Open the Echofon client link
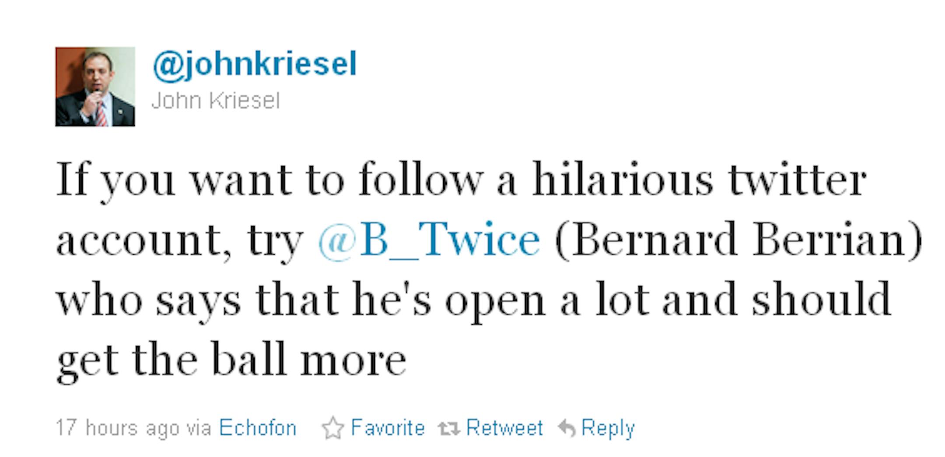Viewport: 945px width, 457px height. 258,428
